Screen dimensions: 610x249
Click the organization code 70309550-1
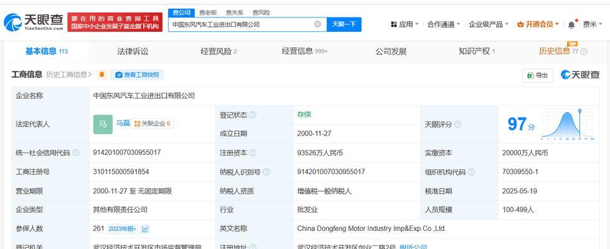(520, 172)
